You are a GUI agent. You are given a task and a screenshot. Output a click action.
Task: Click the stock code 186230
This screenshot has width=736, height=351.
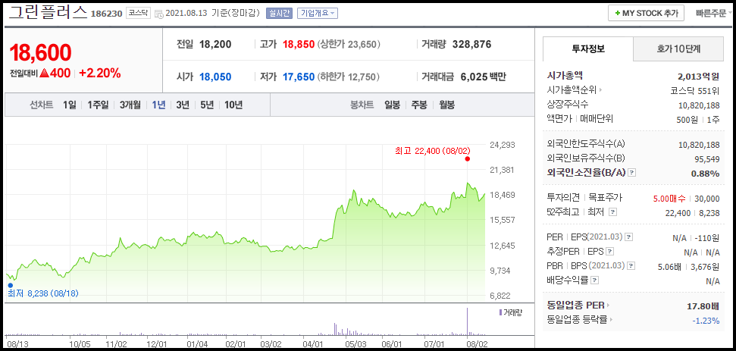(107, 14)
